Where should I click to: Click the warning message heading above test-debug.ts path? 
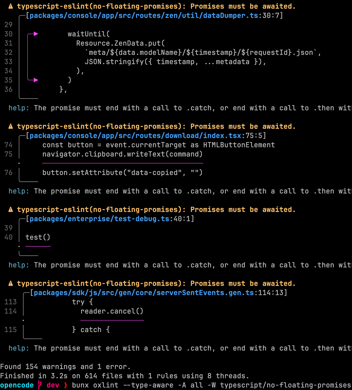point(156,210)
